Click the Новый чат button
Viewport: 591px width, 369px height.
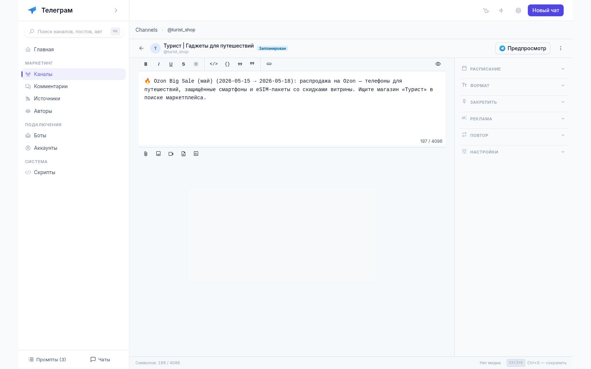coord(546,10)
